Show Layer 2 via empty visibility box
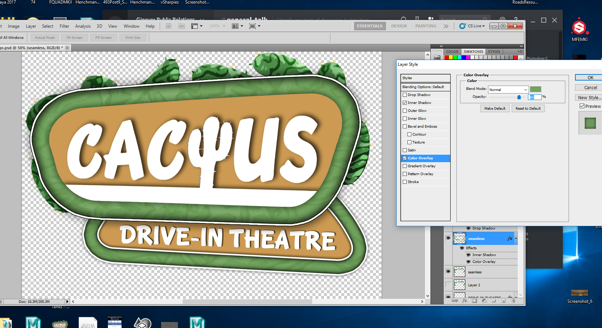The width and height of the screenshot is (602, 328). tap(448, 285)
